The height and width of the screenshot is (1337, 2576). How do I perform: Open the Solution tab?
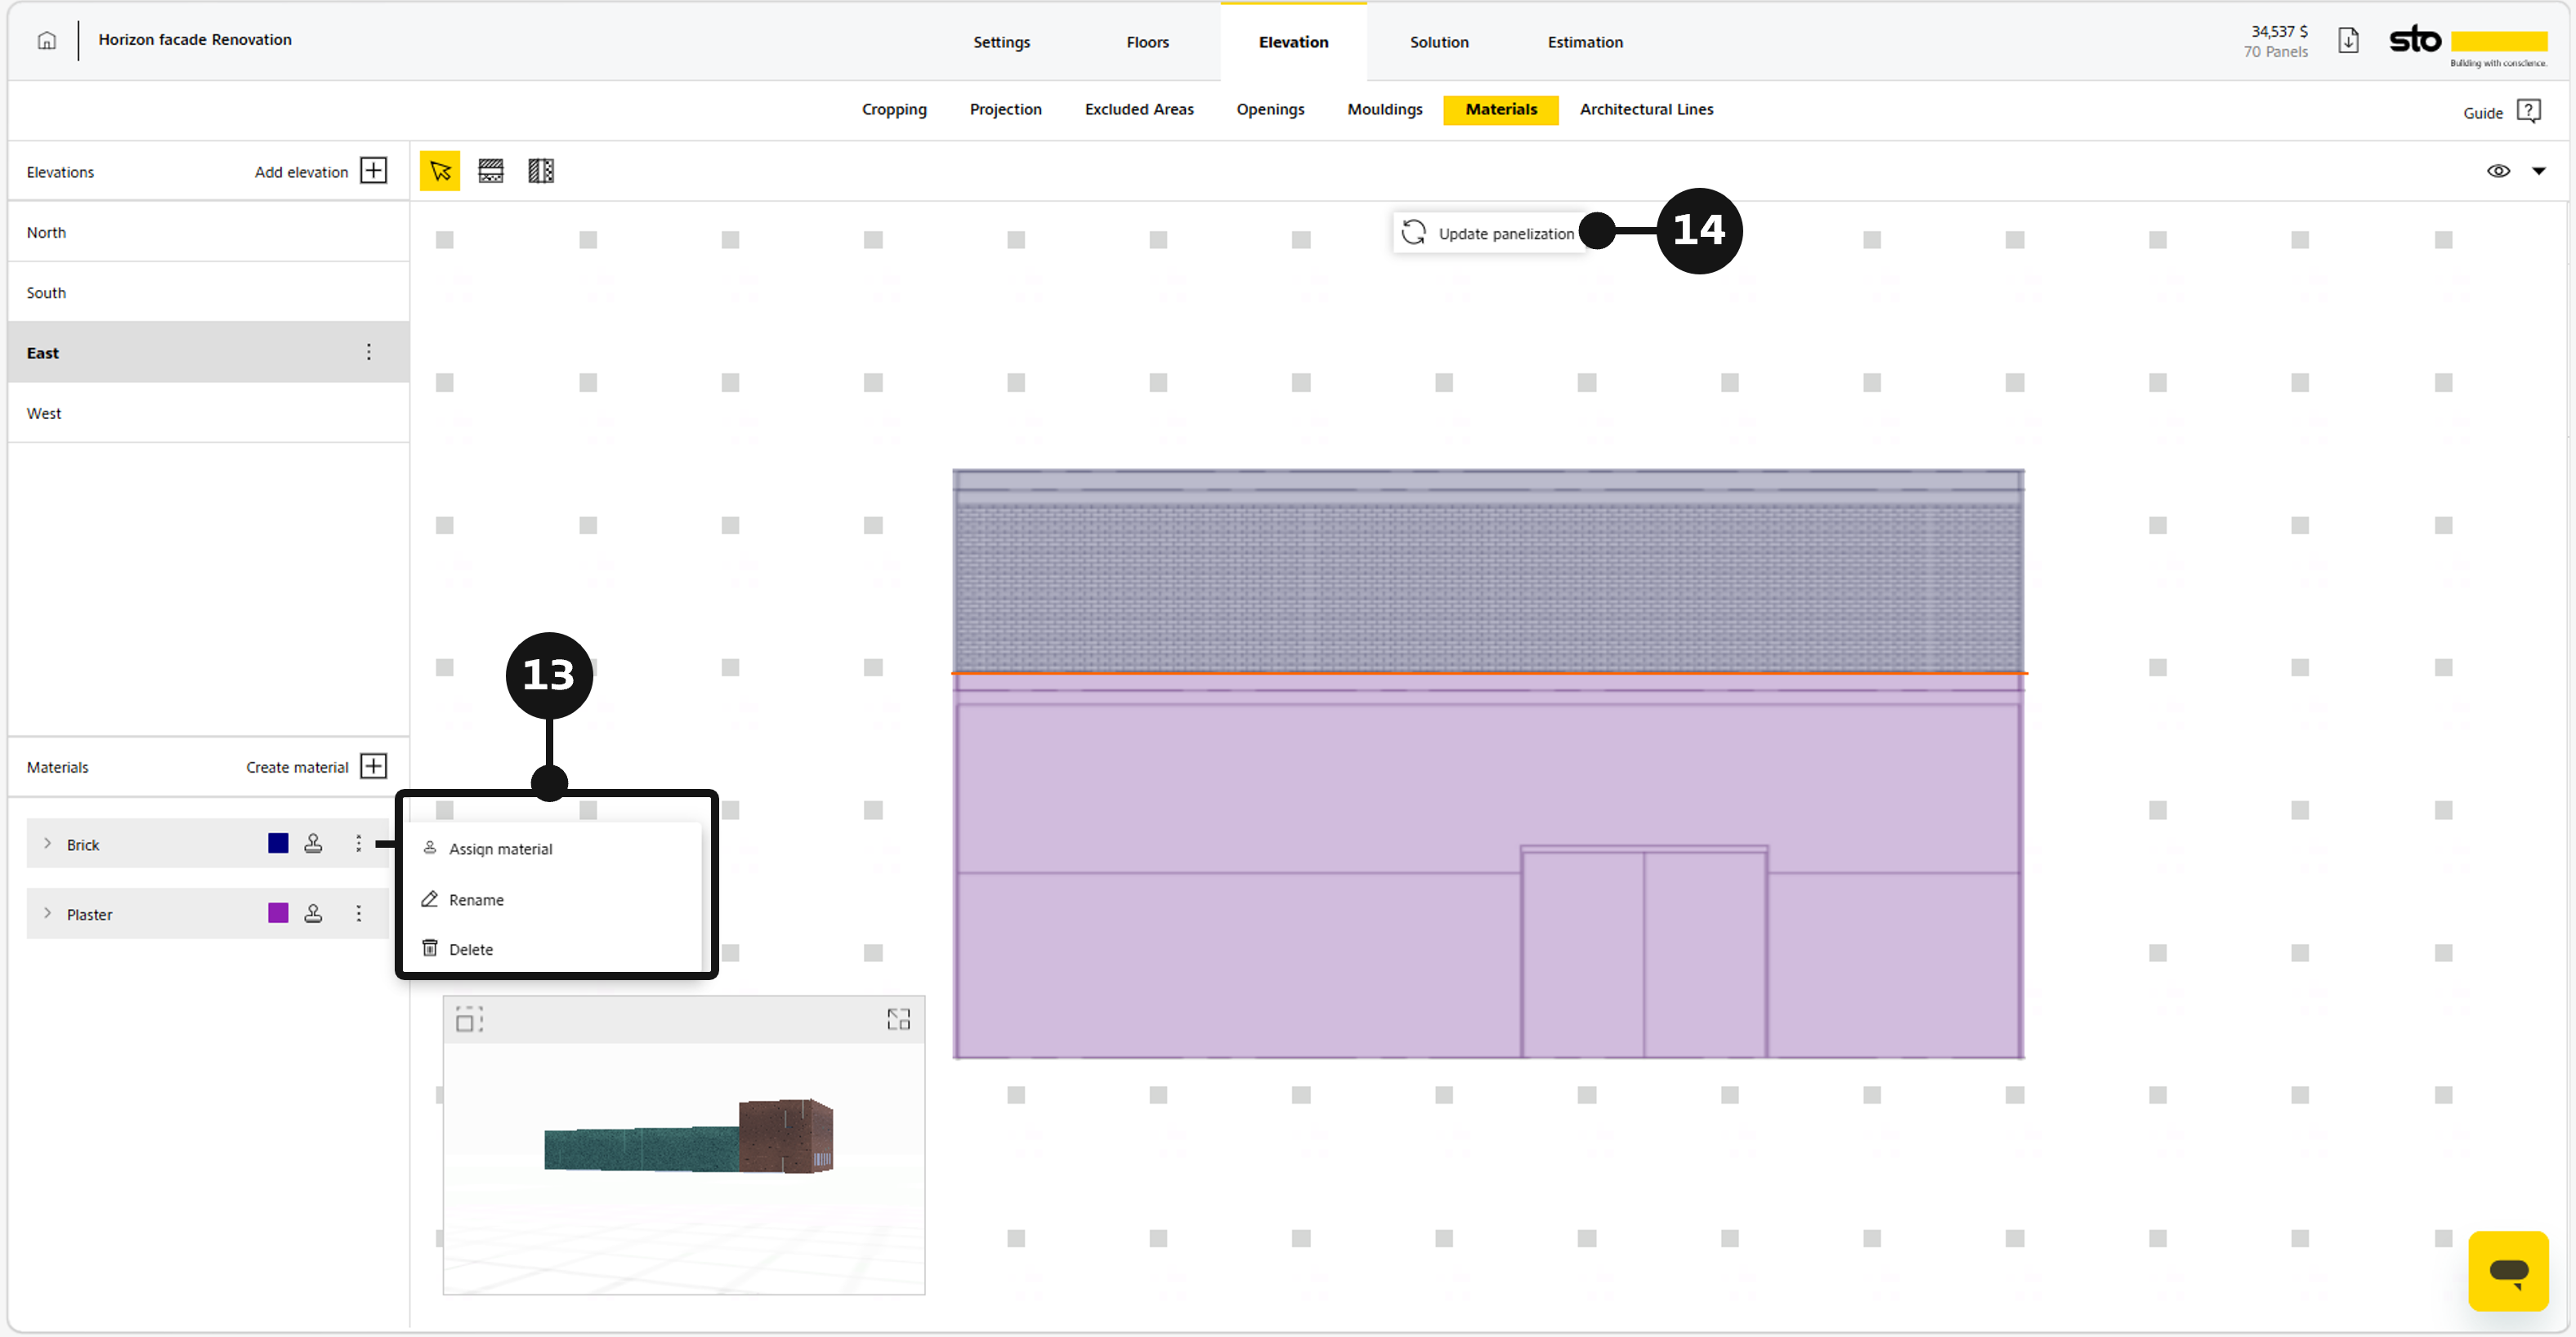[x=1439, y=42]
